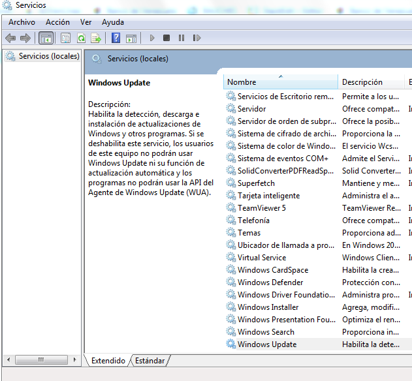Sort by the Nombre column header
Image resolution: width=412 pixels, height=381 pixels.
281,82
